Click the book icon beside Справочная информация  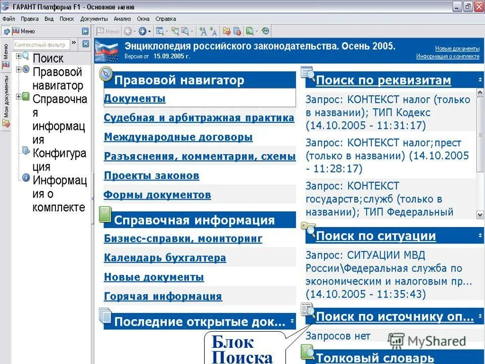(105, 215)
